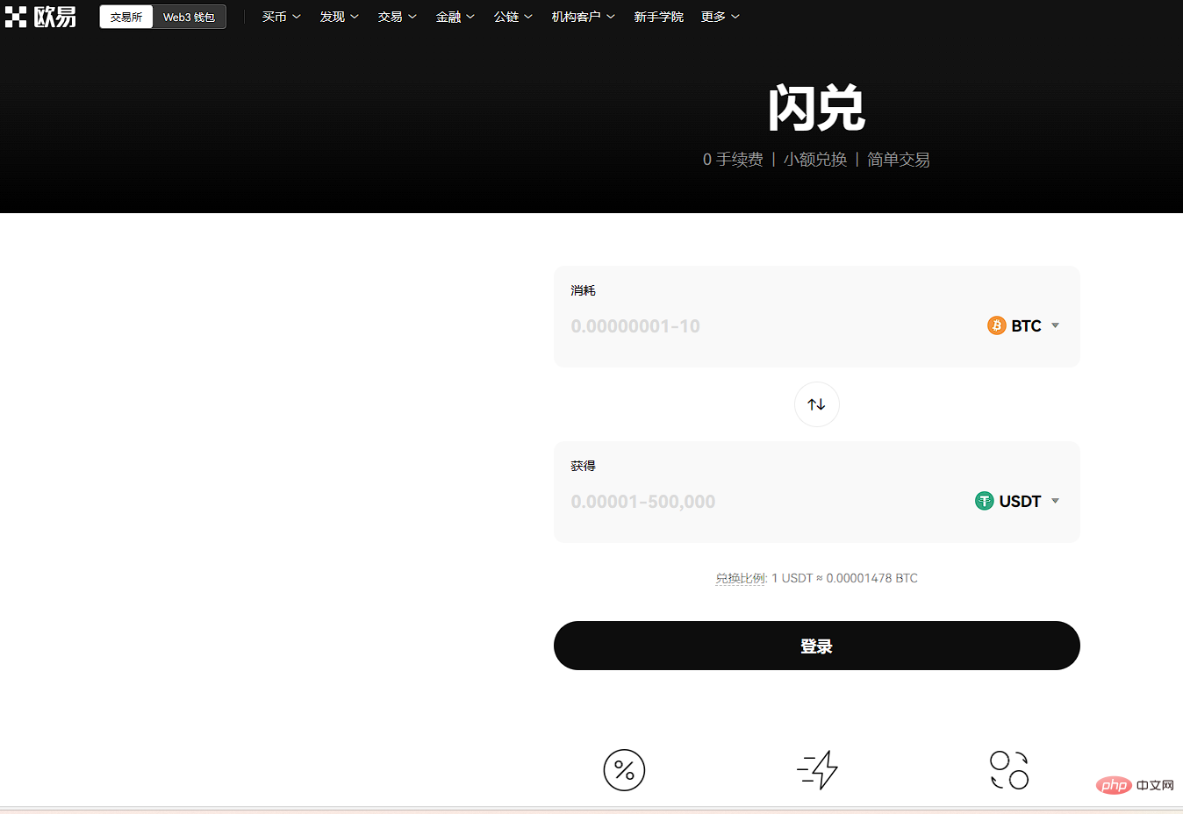The width and height of the screenshot is (1183, 814).
Task: Click the 闪兑 page heading
Action: click(x=816, y=109)
